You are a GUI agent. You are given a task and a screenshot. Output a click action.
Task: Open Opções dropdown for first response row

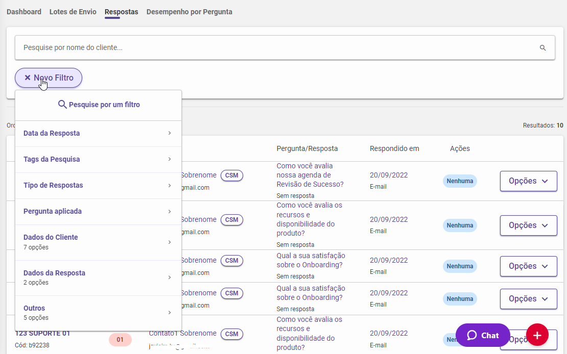[528, 181]
